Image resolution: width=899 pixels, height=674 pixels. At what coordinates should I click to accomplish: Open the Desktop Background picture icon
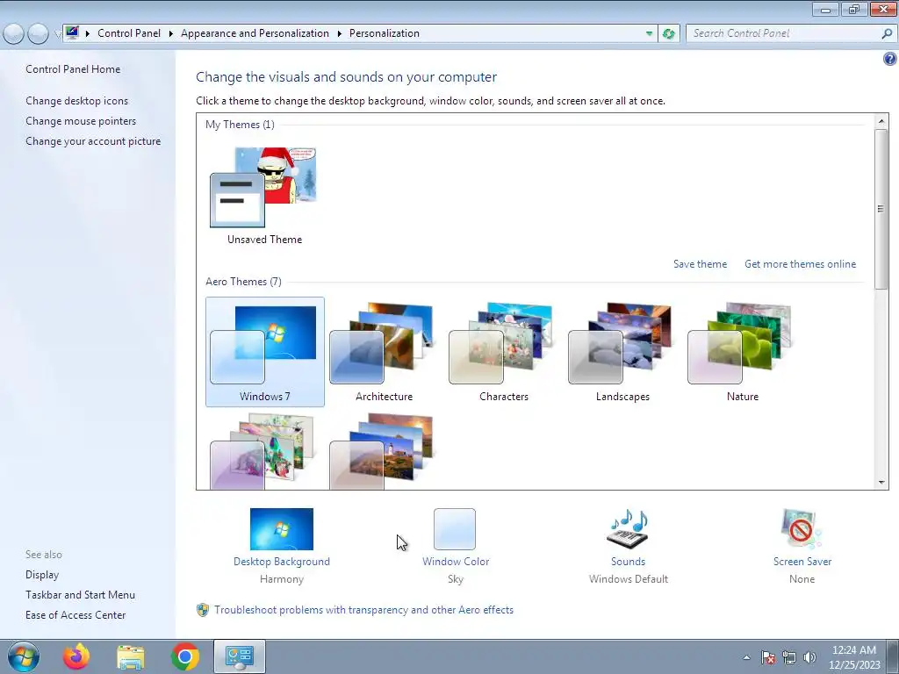click(x=282, y=529)
